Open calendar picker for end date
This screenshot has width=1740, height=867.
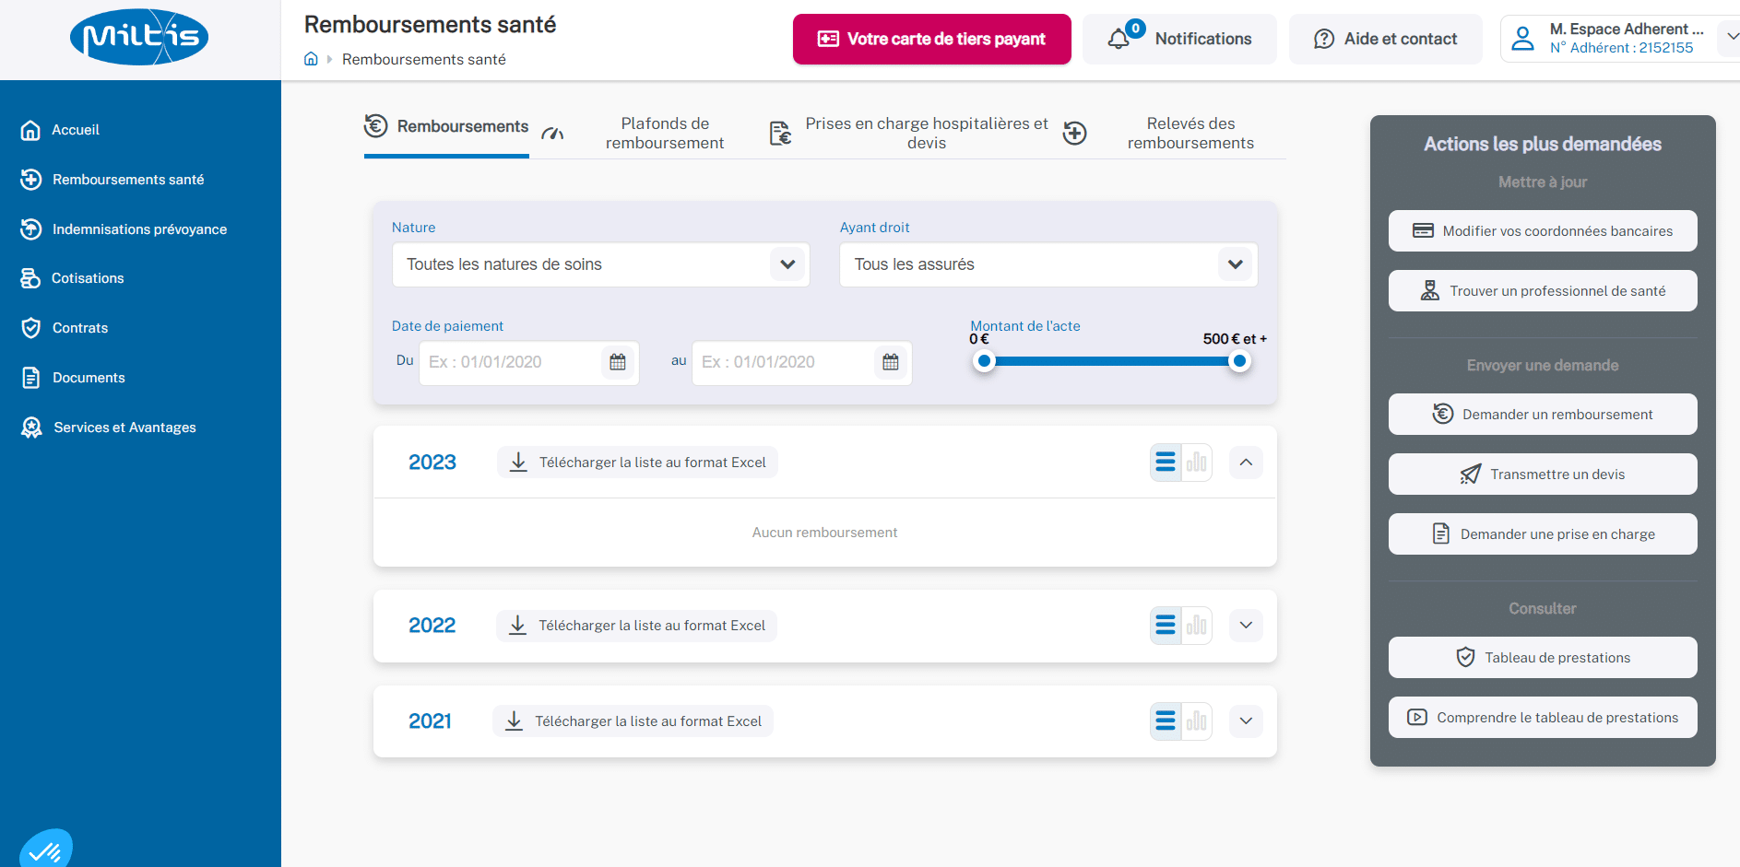coord(891,362)
